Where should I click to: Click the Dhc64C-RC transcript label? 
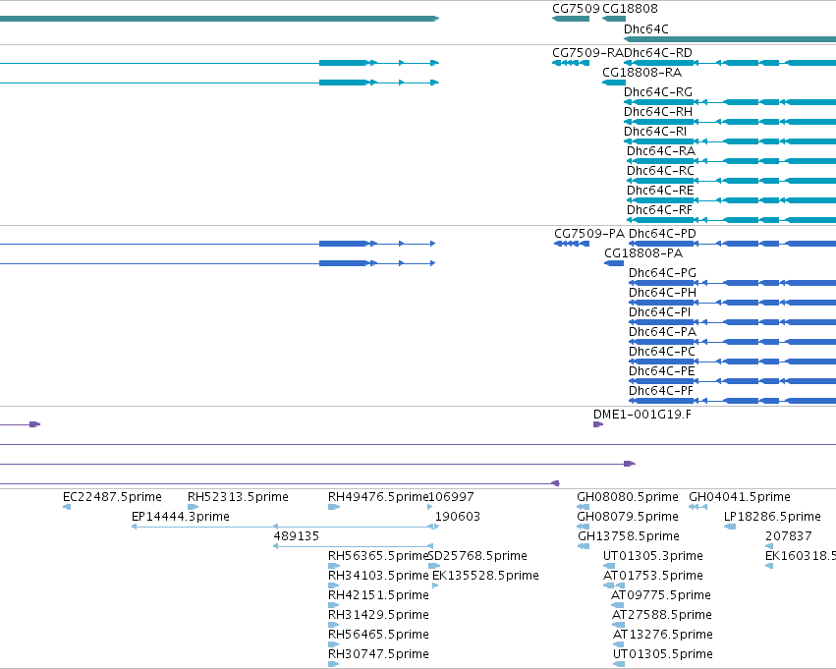point(660,171)
